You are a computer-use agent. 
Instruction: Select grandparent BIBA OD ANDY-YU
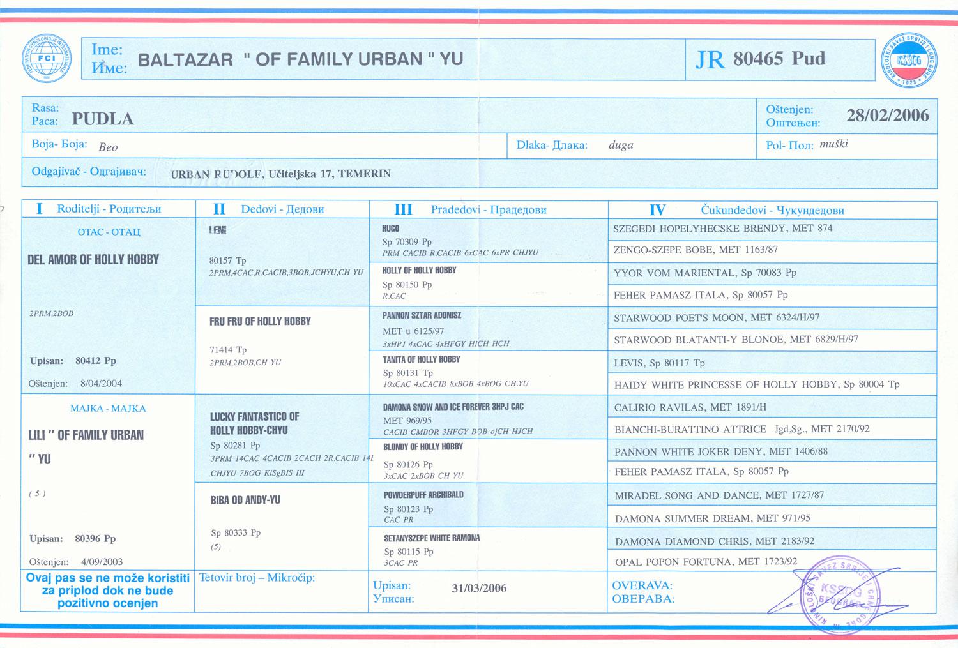[x=245, y=501]
